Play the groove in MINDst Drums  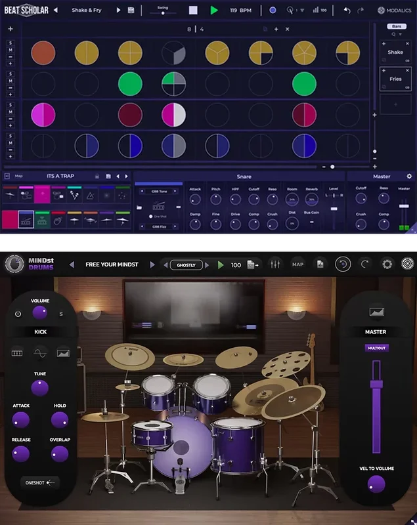pyautogui.click(x=221, y=265)
